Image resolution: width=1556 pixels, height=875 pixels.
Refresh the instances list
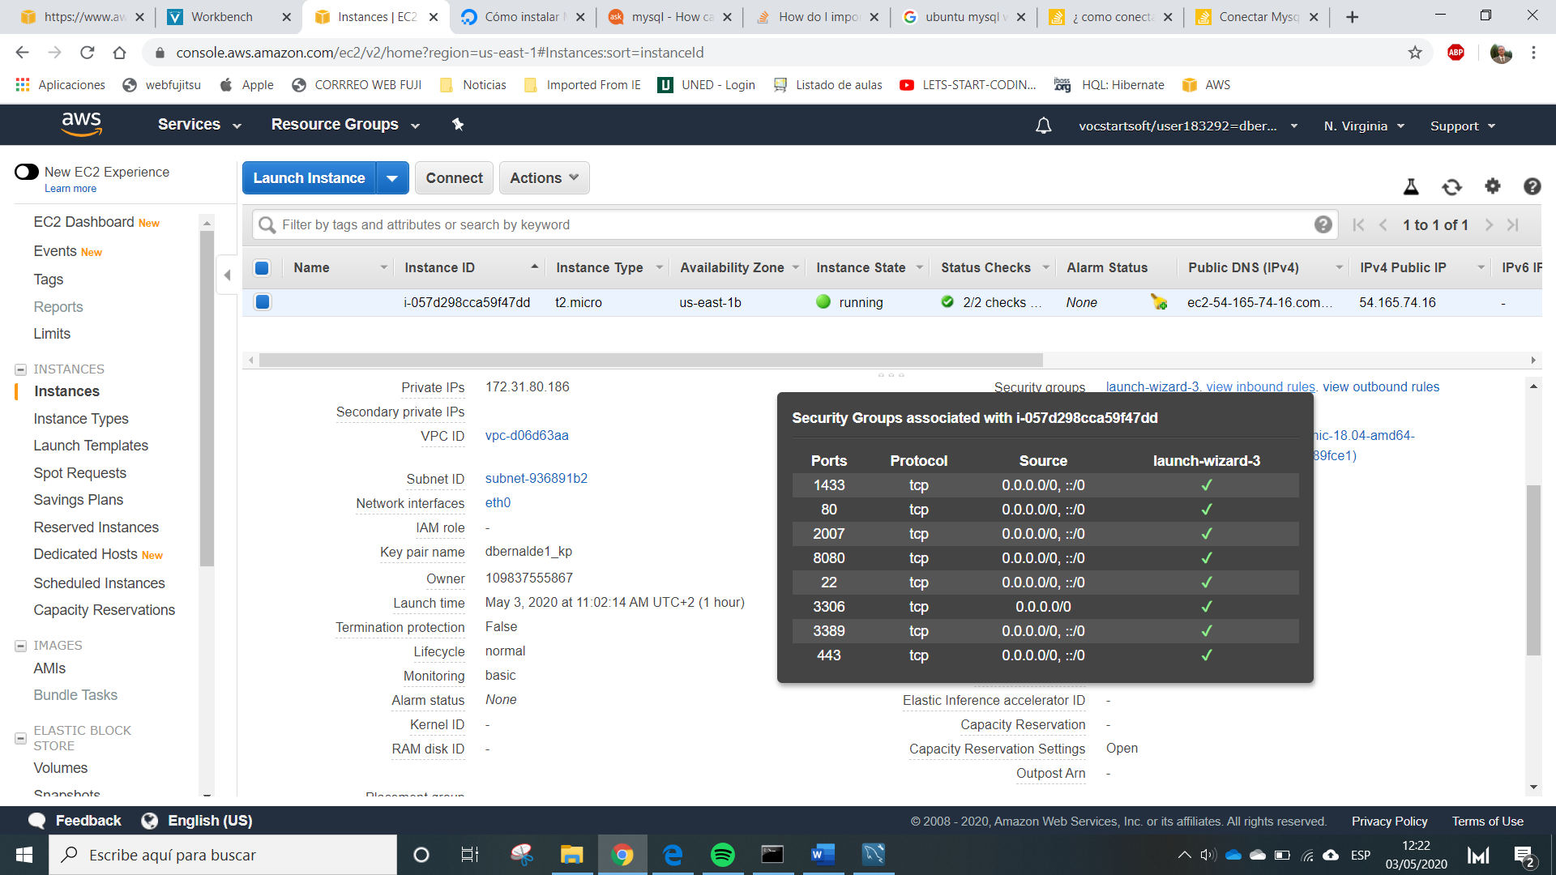point(1451,187)
